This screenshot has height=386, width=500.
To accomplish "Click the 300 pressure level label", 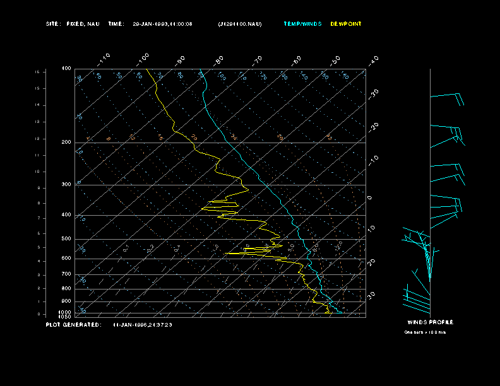I will [x=66, y=185].
